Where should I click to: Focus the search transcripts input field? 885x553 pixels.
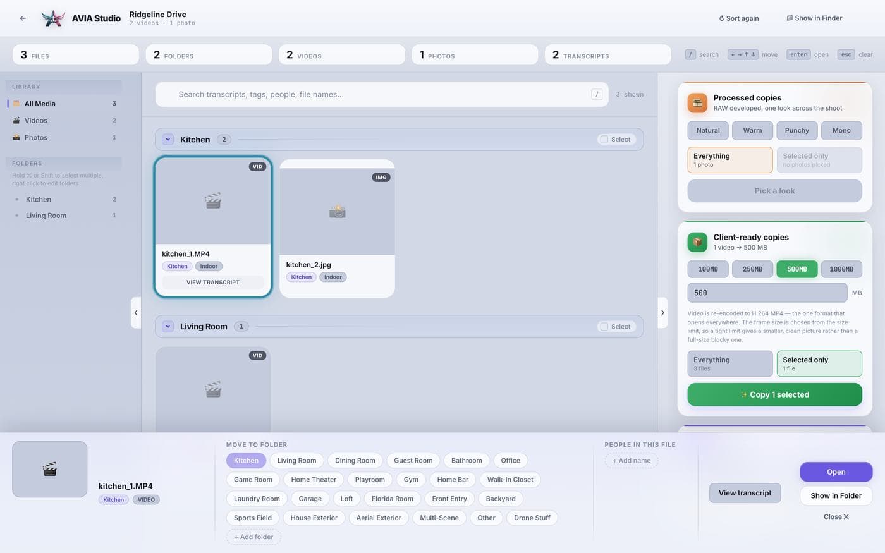382,94
